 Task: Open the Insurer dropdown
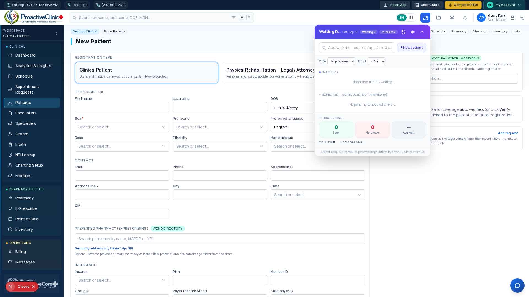pyautogui.click(x=122, y=280)
